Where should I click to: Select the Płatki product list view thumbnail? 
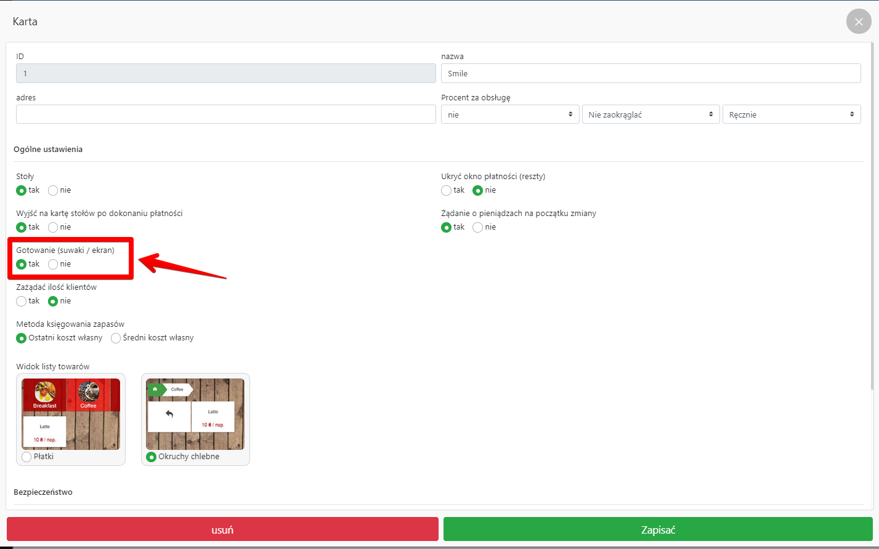pos(71,414)
